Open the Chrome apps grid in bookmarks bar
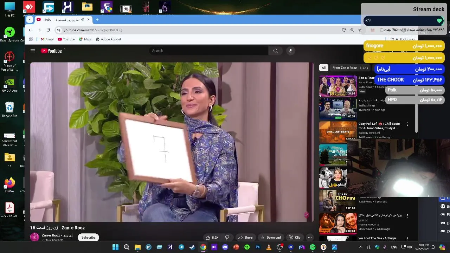Image resolution: width=450 pixels, height=253 pixels. point(31,39)
